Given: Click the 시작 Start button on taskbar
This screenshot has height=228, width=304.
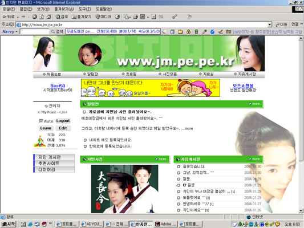Looking at the screenshot, I should 9,224.
